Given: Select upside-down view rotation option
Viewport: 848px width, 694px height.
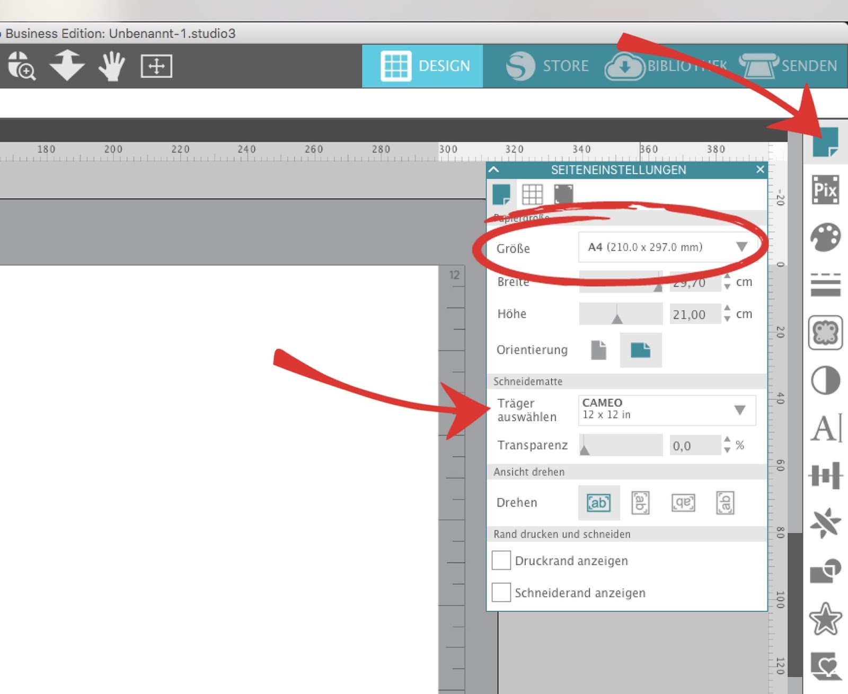Looking at the screenshot, I should 683,502.
